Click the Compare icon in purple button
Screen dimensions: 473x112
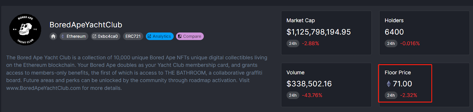pos(180,36)
